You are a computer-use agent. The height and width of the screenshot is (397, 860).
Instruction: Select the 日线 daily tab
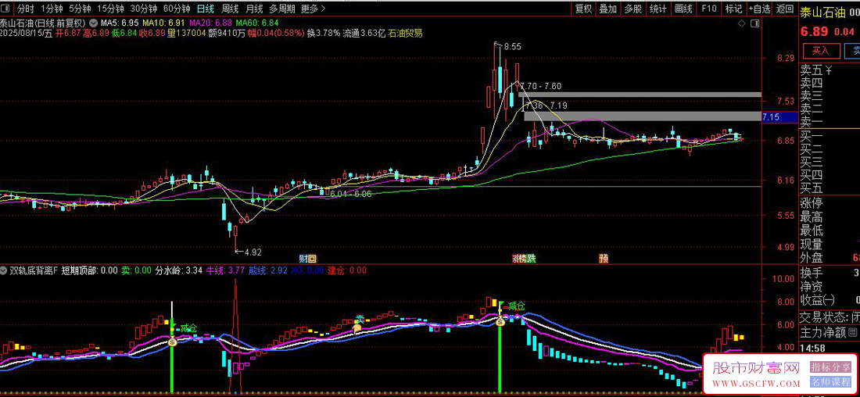click(x=205, y=9)
